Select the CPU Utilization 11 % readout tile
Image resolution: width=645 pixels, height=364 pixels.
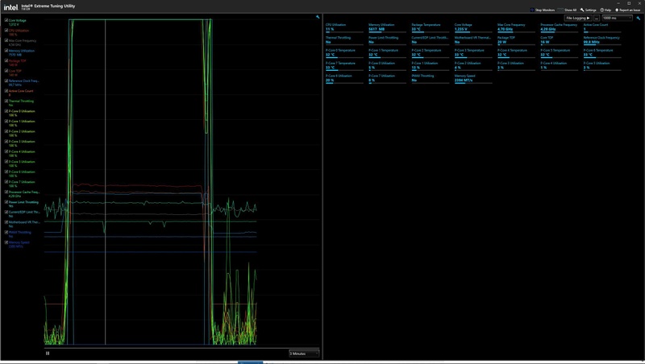(344, 27)
